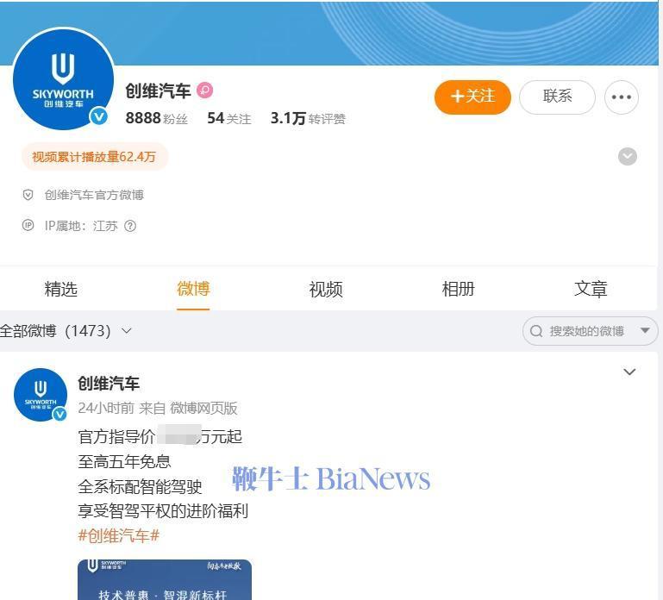Click the Skyworth profile avatar logo
The height and width of the screenshot is (600, 663).
tap(64, 79)
